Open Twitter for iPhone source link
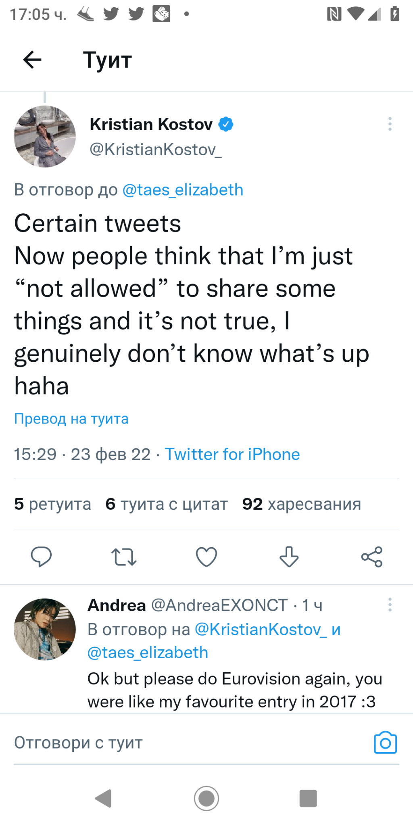 pos(232,455)
